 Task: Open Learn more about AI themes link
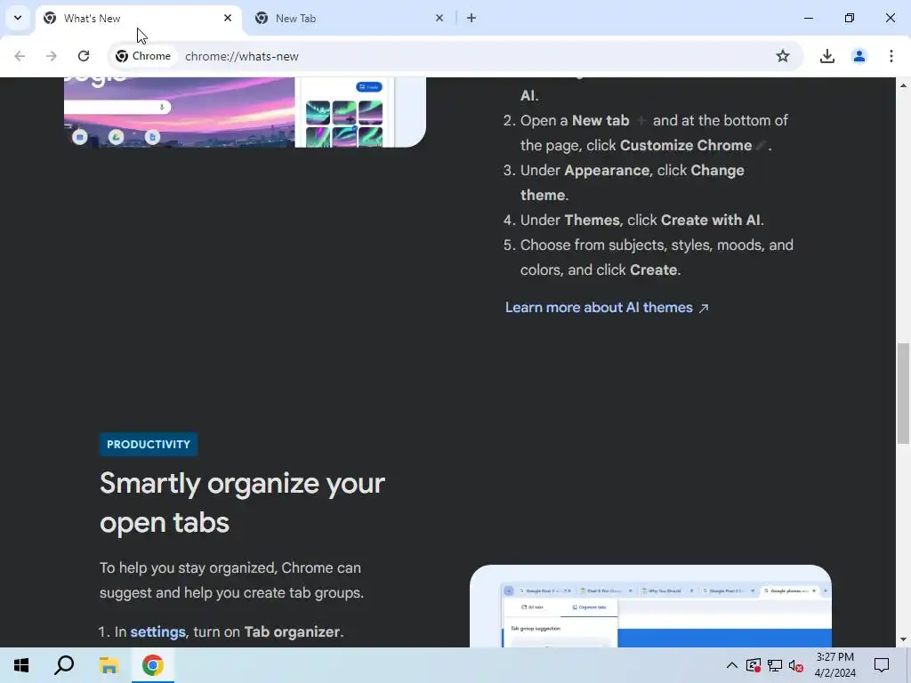tap(607, 307)
